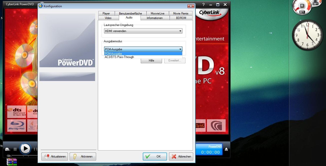Choose PCM-Ausgabe in the dropdown list
326x166 pixels.
tap(143, 54)
